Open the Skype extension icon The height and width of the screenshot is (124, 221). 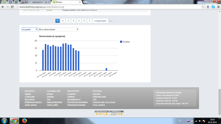tap(213, 7)
